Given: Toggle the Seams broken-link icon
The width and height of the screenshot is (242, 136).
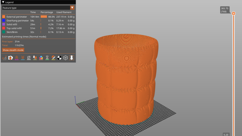Looking at the screenshot, I should (29, 58).
